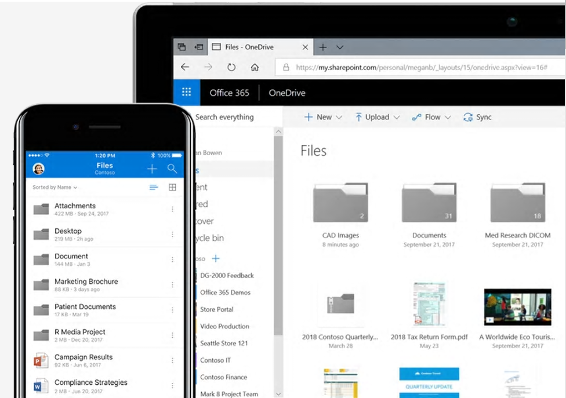Open more options for Desktop folder
566x398 pixels.
pos(173,234)
